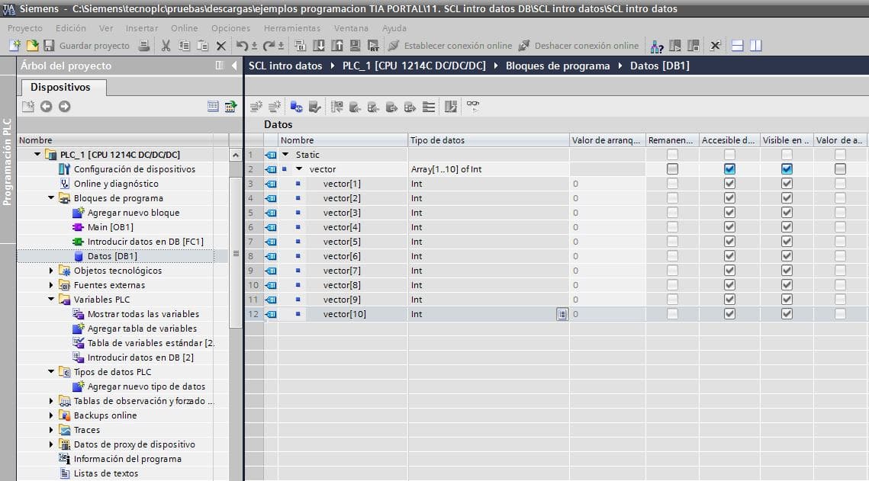The height and width of the screenshot is (481, 869).
Task: Toggle Accesible checkbox for vector row
Action: click(x=729, y=168)
